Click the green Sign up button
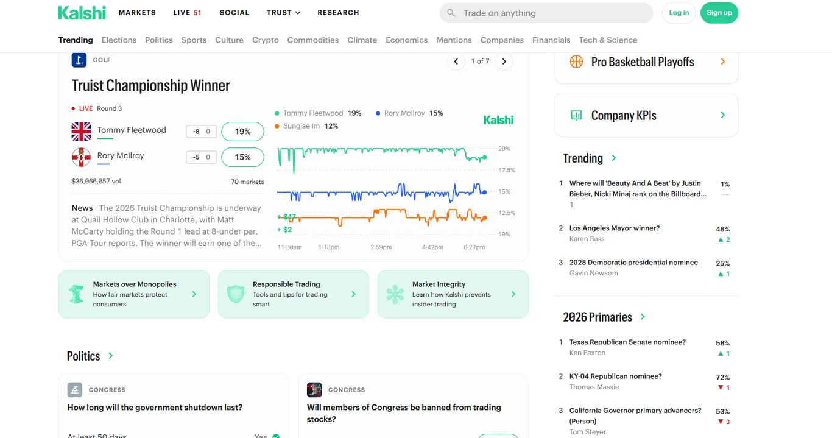This screenshot has height=438, width=832. [719, 13]
